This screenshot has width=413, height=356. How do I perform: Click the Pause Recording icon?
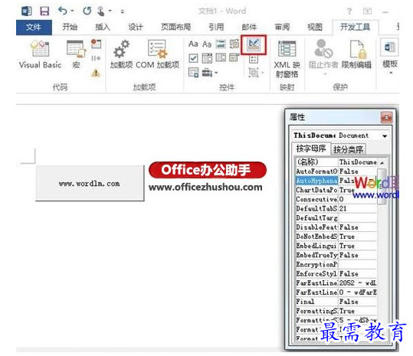(96, 58)
